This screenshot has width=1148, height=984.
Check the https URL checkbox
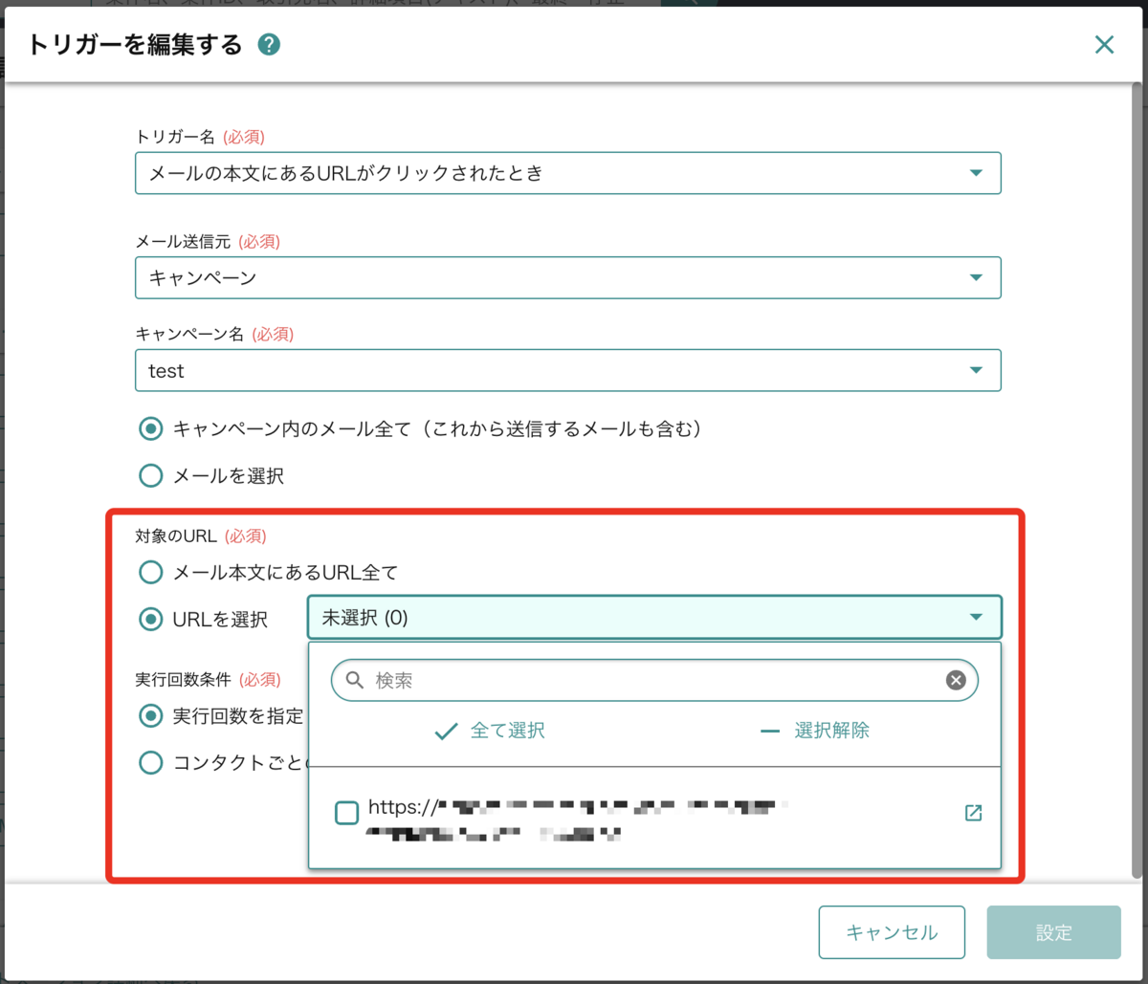346,814
